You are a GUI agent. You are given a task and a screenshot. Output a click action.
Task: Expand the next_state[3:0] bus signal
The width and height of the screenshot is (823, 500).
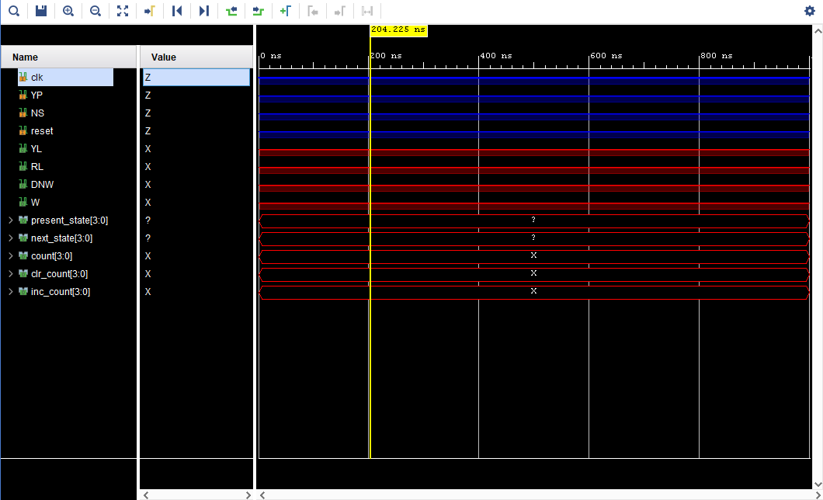coord(10,238)
